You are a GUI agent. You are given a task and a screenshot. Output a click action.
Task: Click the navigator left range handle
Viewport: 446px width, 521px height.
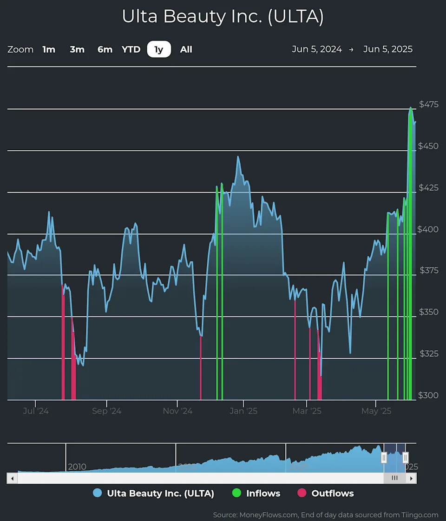coord(384,458)
